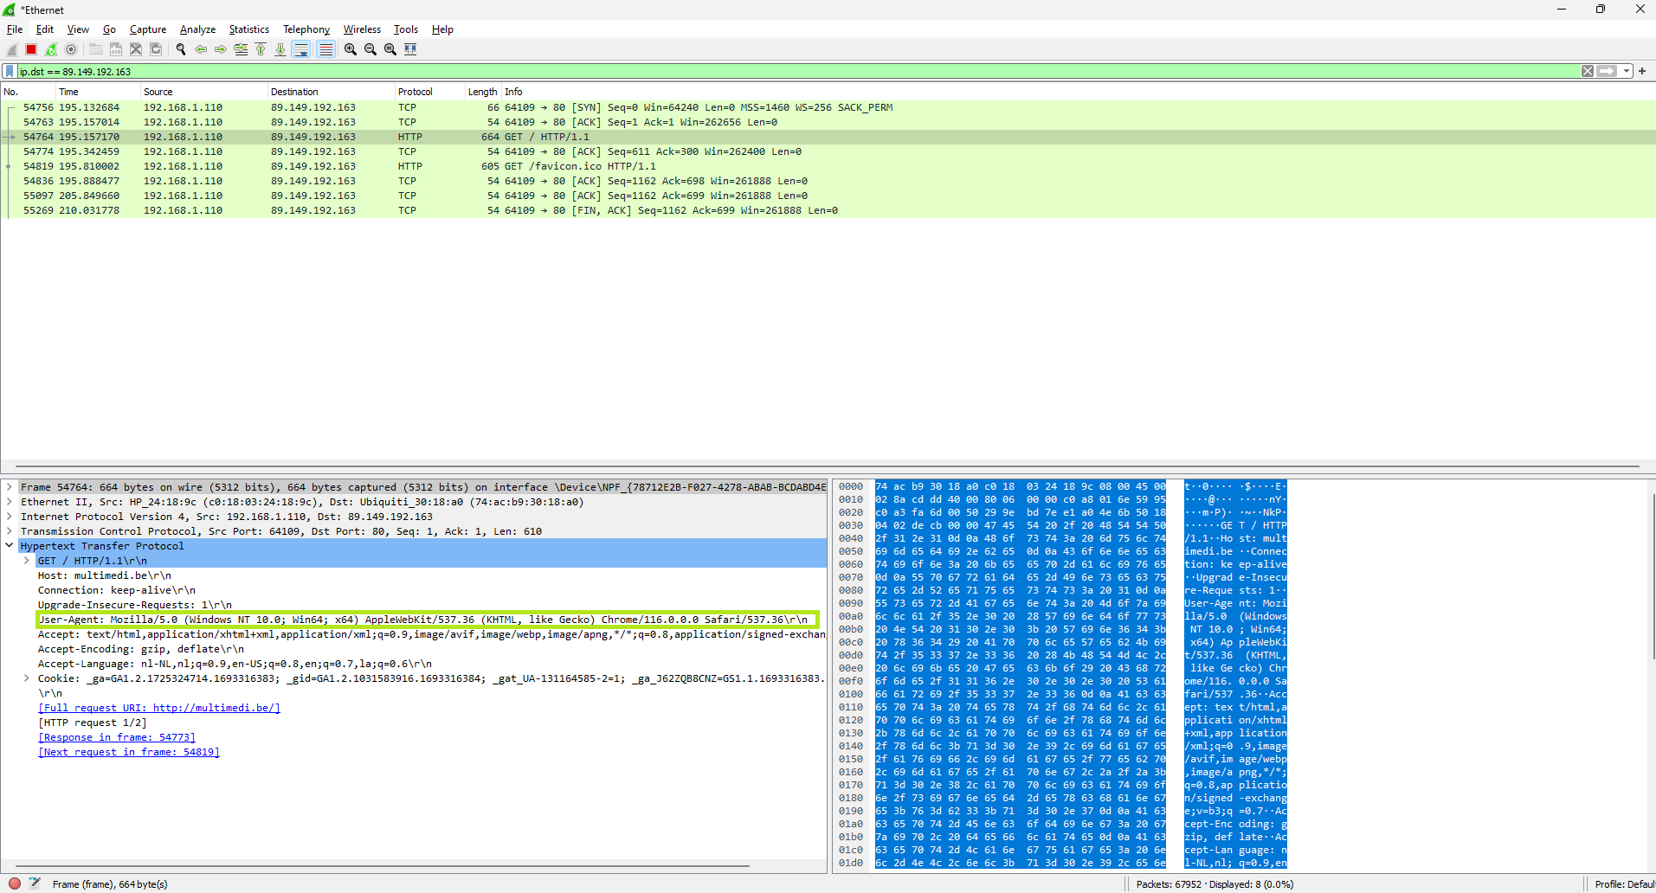Select the Host: multimedi.be line

(x=105, y=575)
